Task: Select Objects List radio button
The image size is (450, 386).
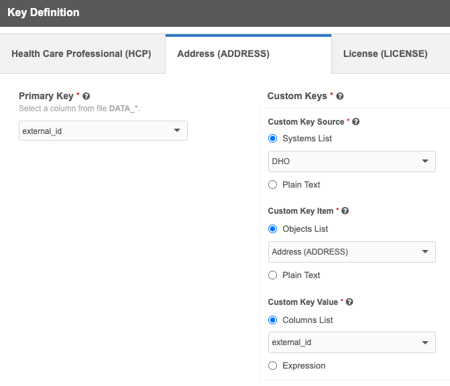Action: (x=273, y=229)
